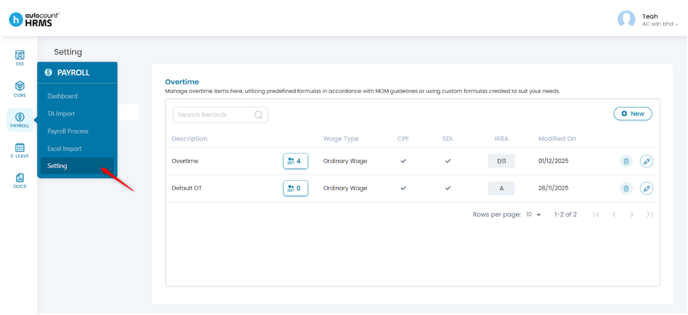Click the Wage Type column header
The height and width of the screenshot is (315, 688).
(x=341, y=139)
